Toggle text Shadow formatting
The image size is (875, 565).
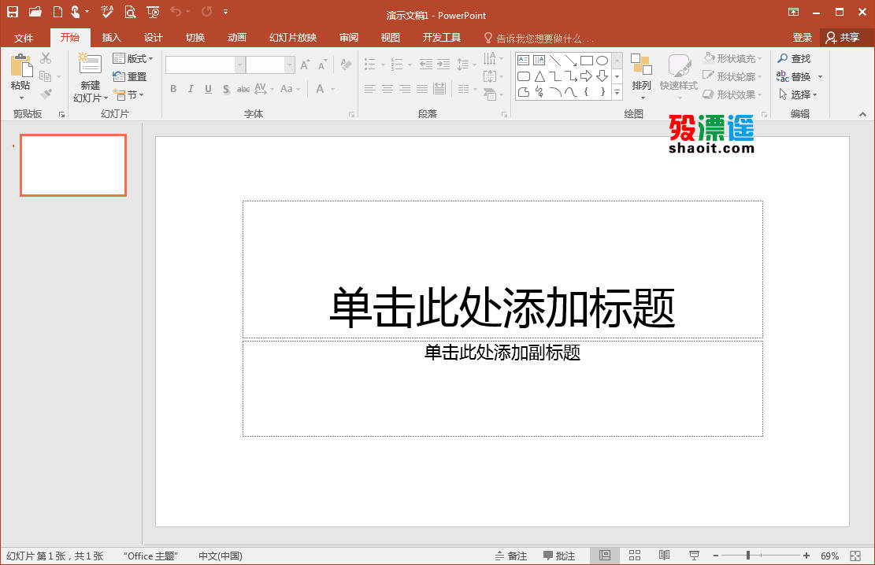point(226,89)
